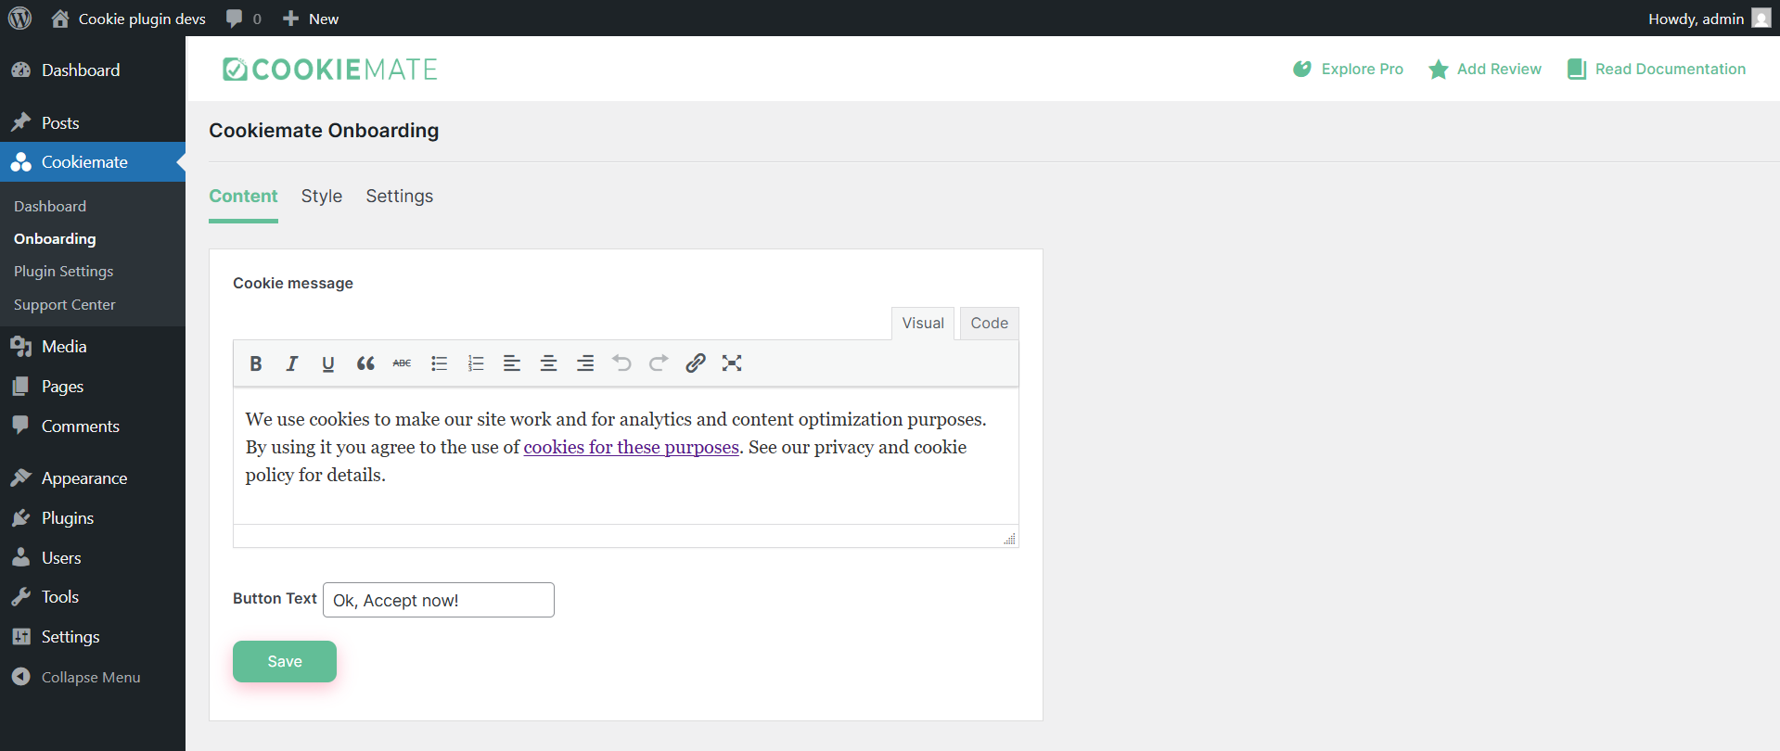This screenshot has width=1780, height=751.
Task: Open Appearance menu in sidebar
Action: [x=93, y=478]
